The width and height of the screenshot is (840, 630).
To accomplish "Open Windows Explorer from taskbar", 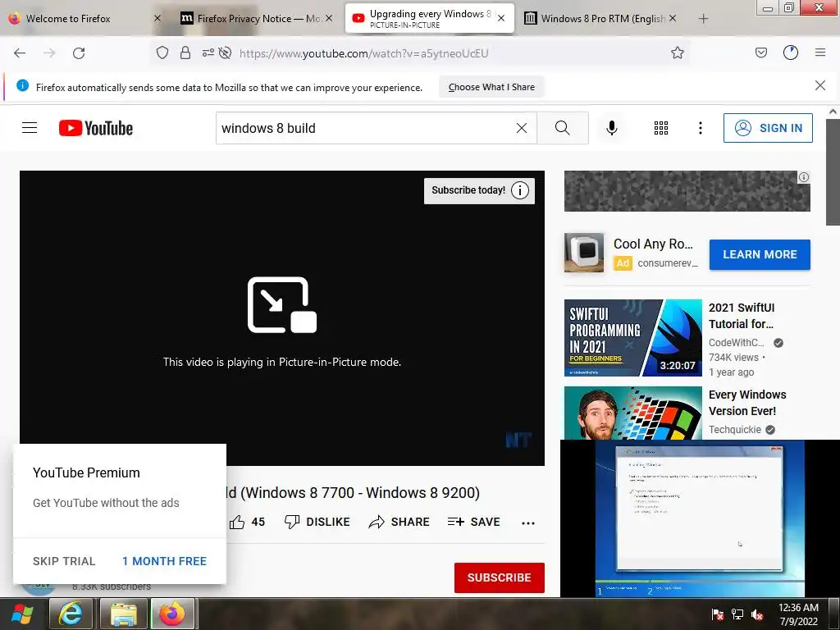I will (x=124, y=614).
